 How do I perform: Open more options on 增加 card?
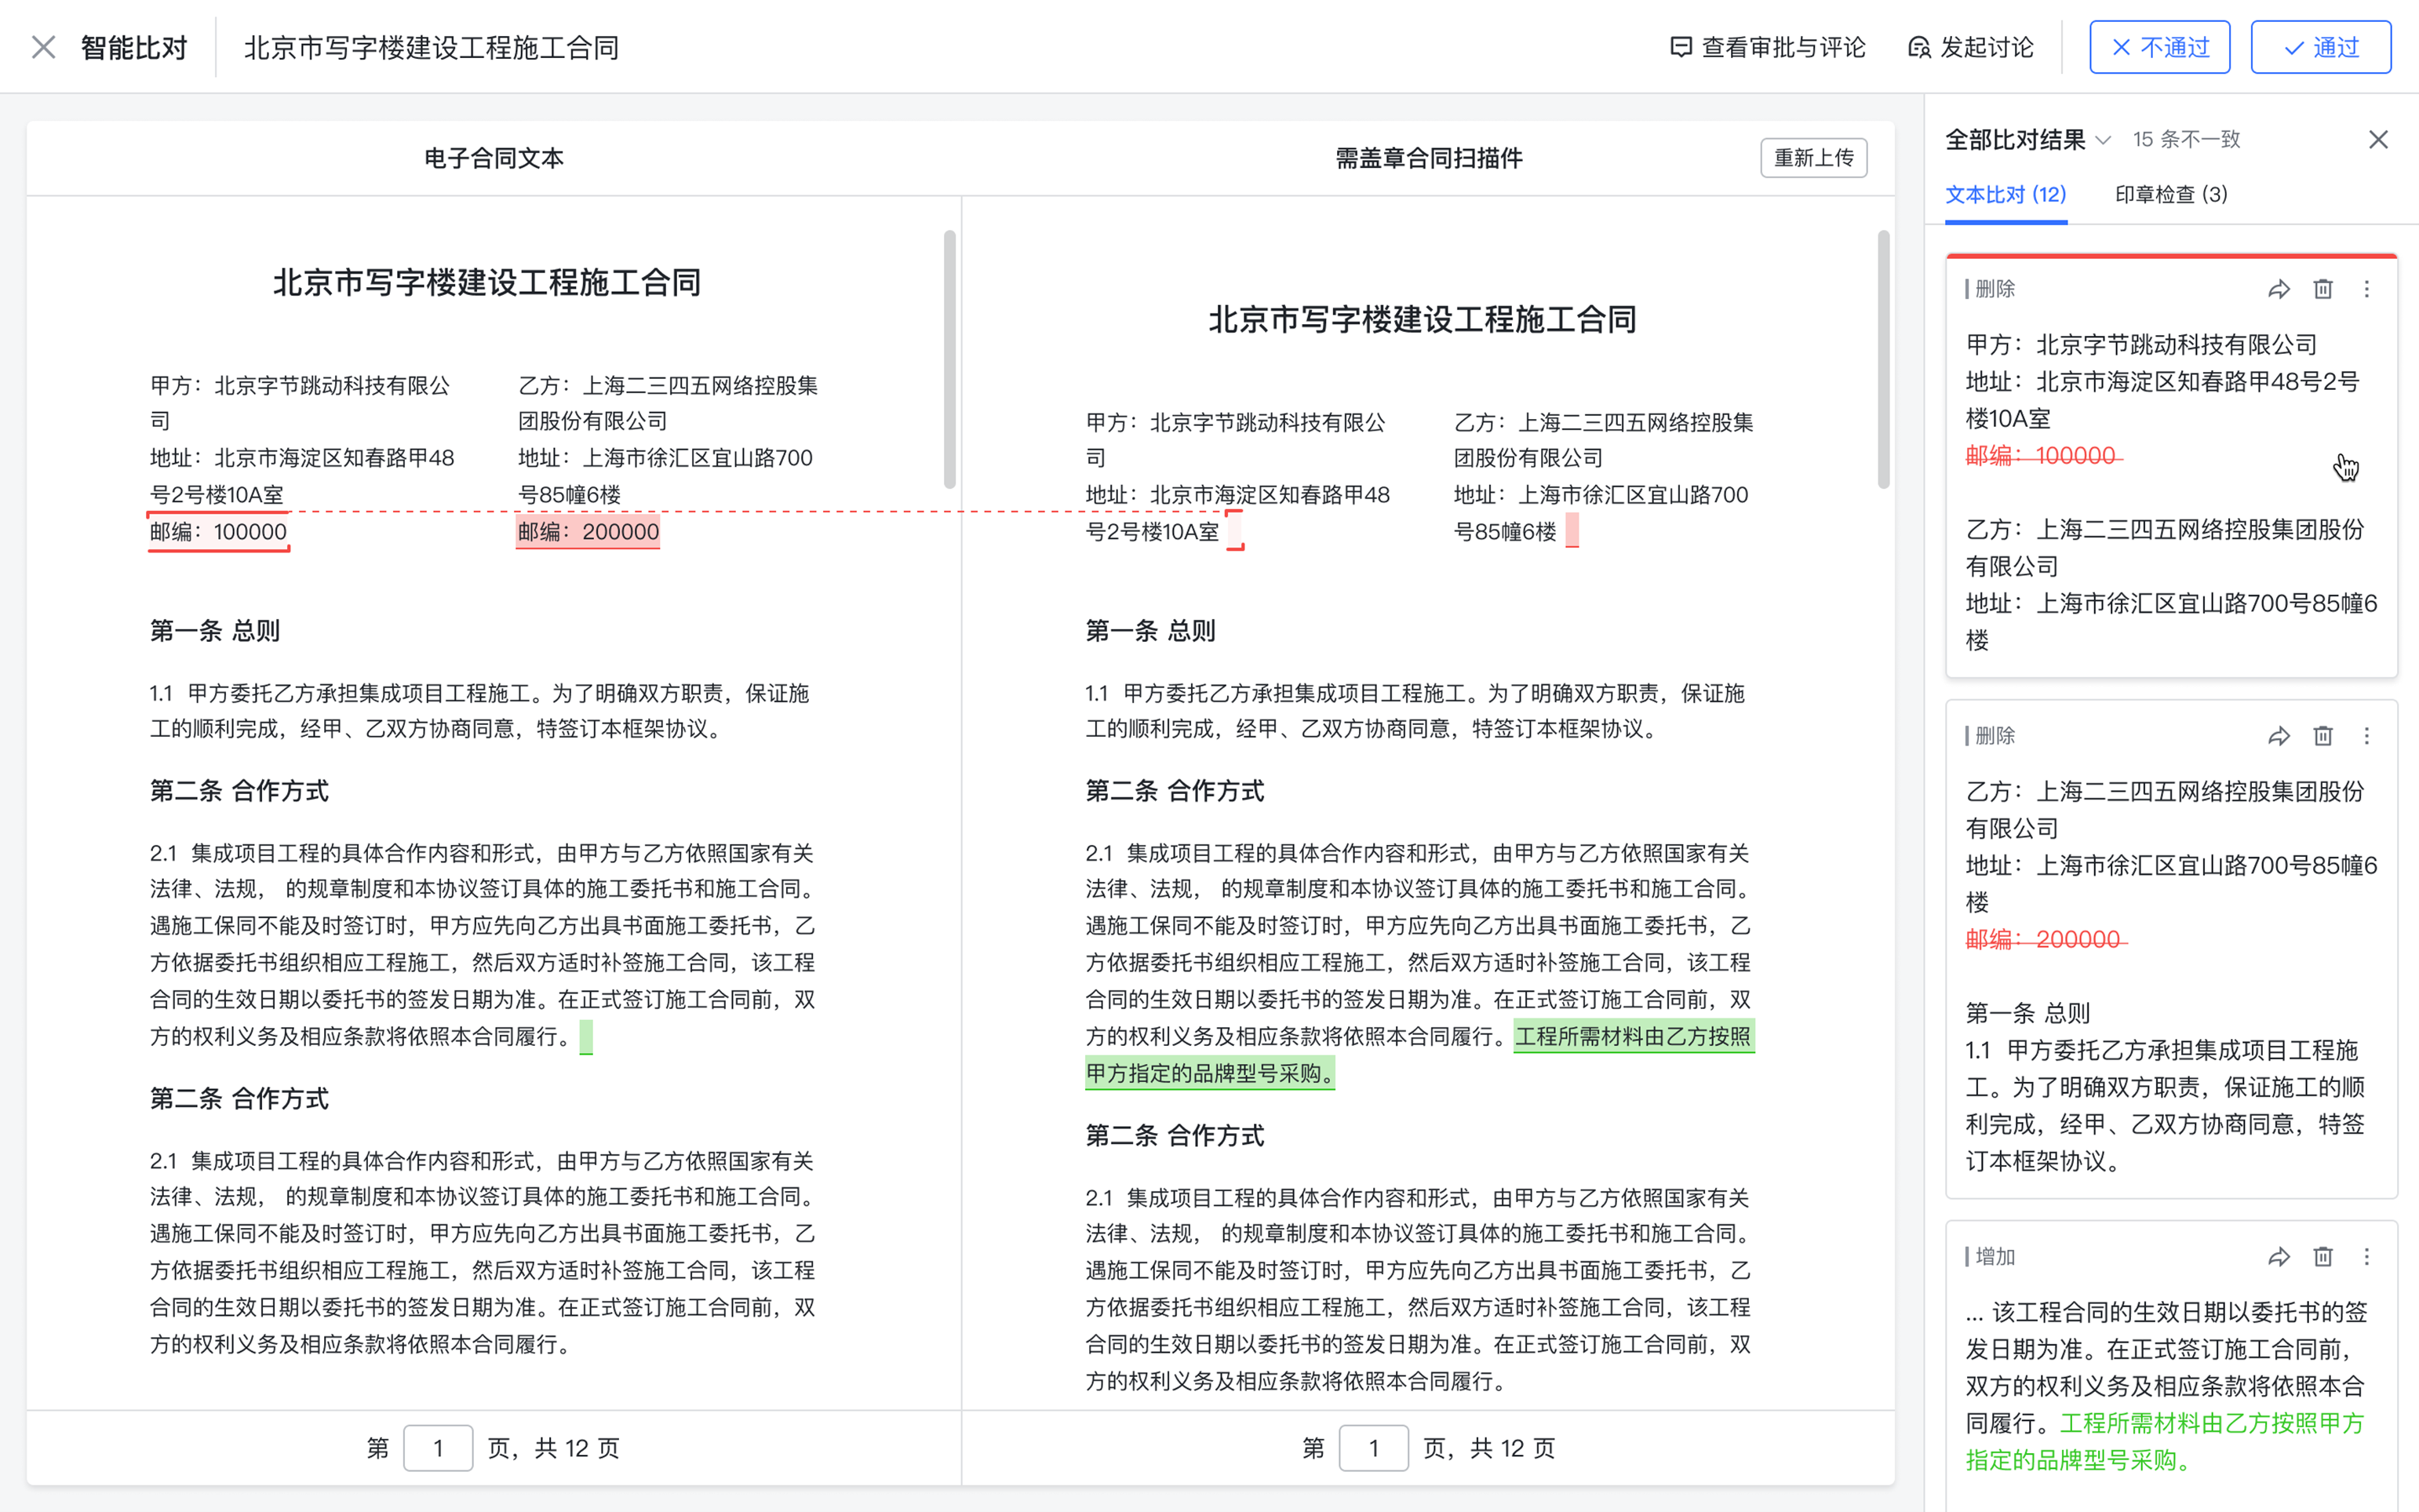click(x=2366, y=1257)
